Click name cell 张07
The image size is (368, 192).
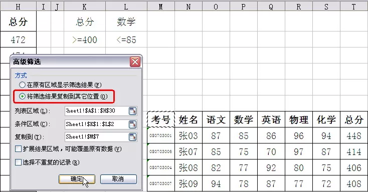click(189, 151)
